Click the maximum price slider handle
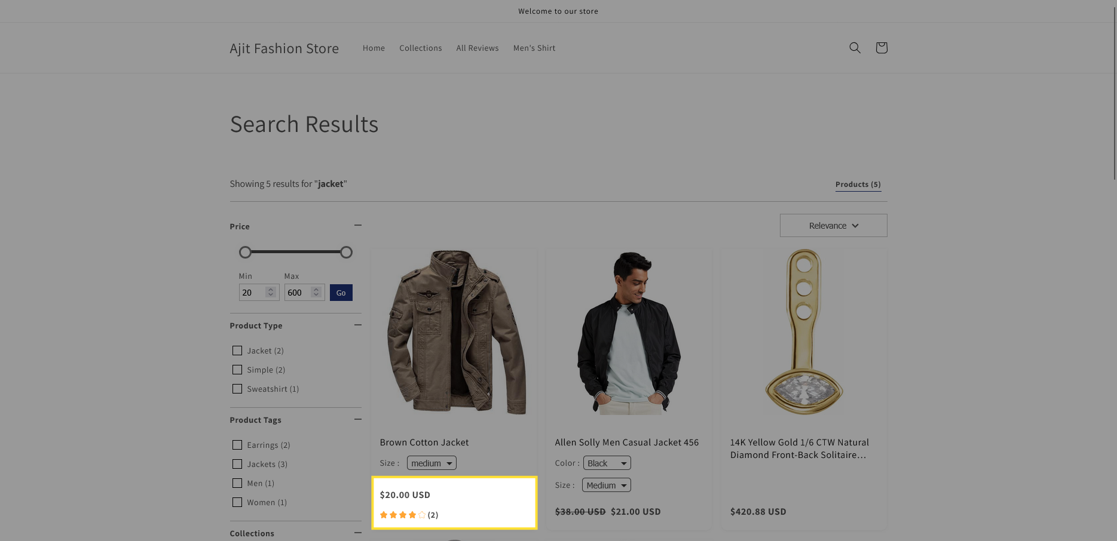Viewport: 1117px width, 541px height. (346, 253)
